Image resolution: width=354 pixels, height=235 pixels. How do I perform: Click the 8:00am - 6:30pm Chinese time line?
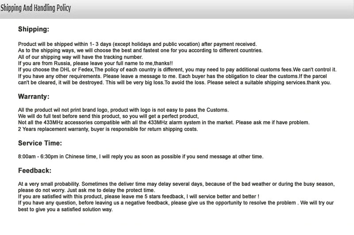(140, 157)
